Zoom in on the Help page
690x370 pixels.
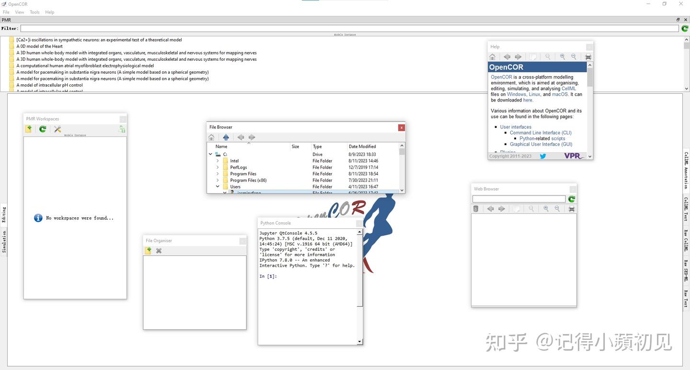click(563, 57)
